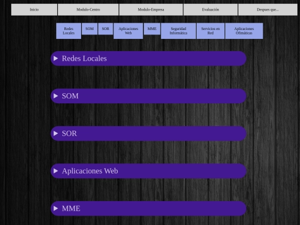Click the MME purple heading text

point(71,208)
